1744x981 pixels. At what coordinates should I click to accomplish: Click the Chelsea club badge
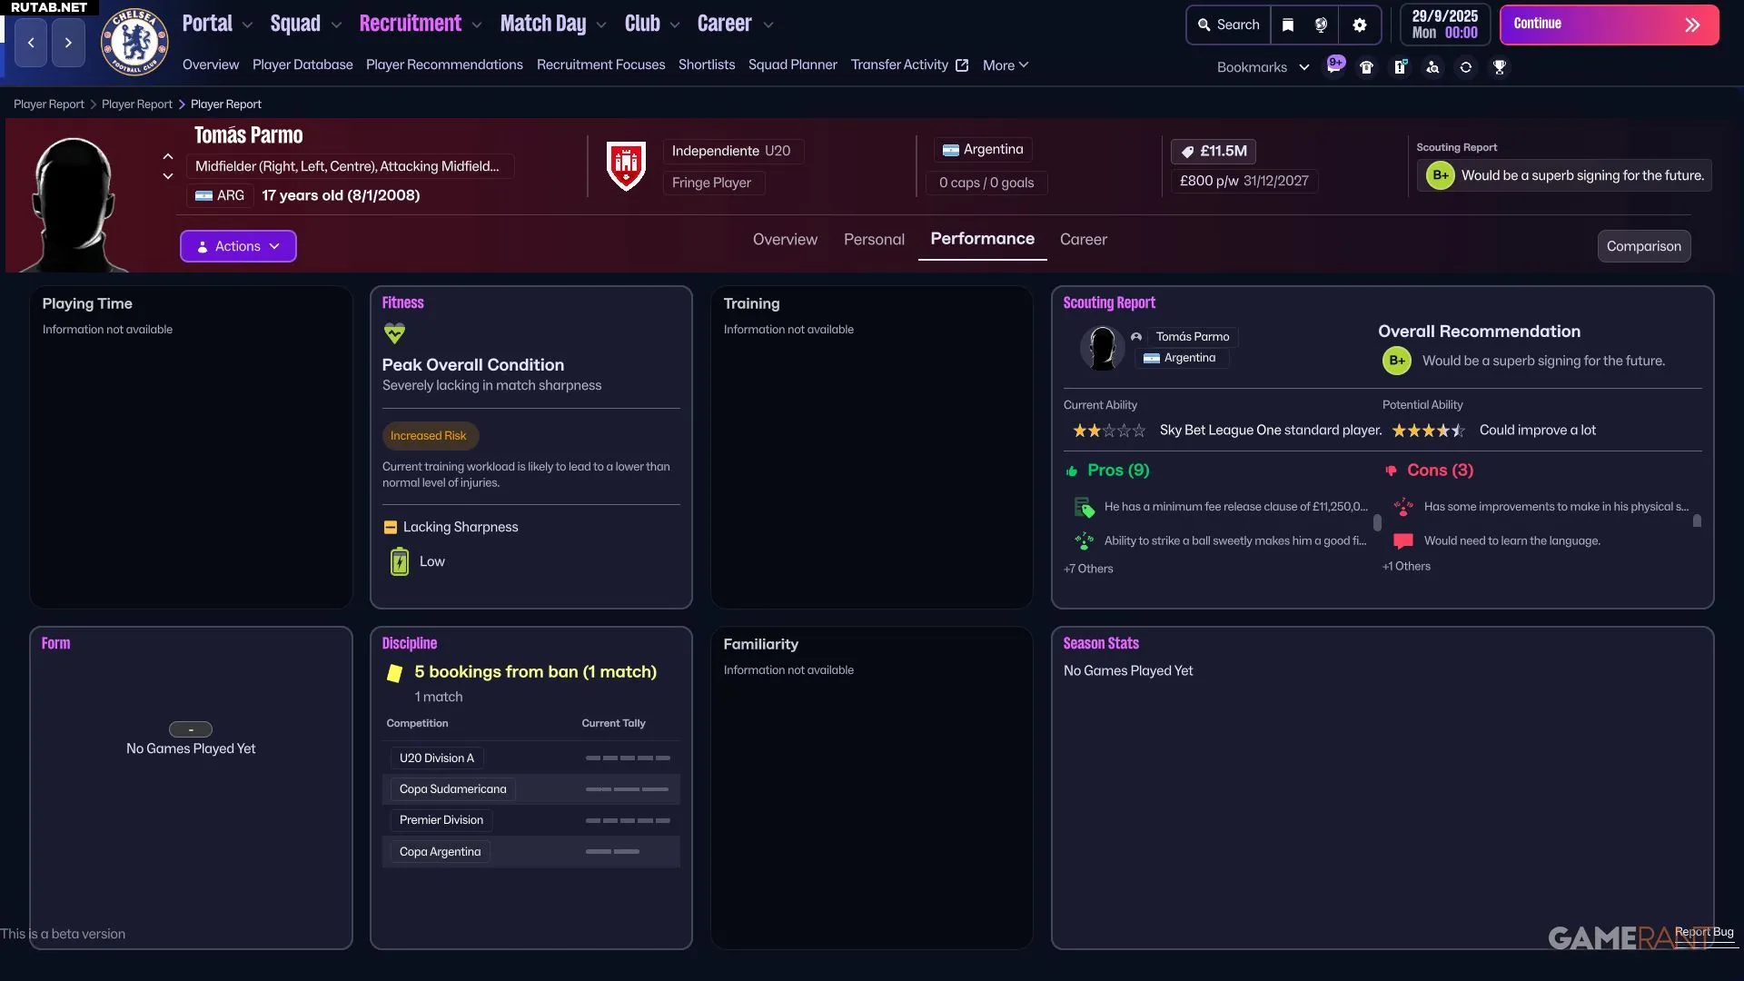(x=134, y=42)
